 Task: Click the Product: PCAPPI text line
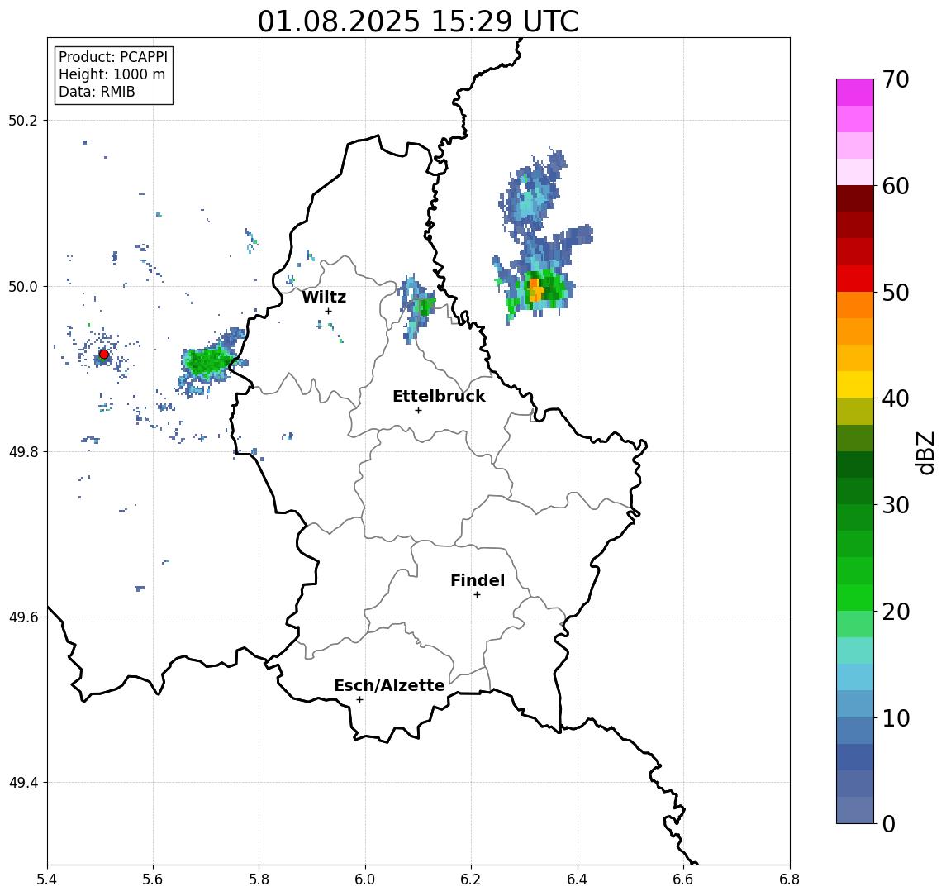[113, 57]
